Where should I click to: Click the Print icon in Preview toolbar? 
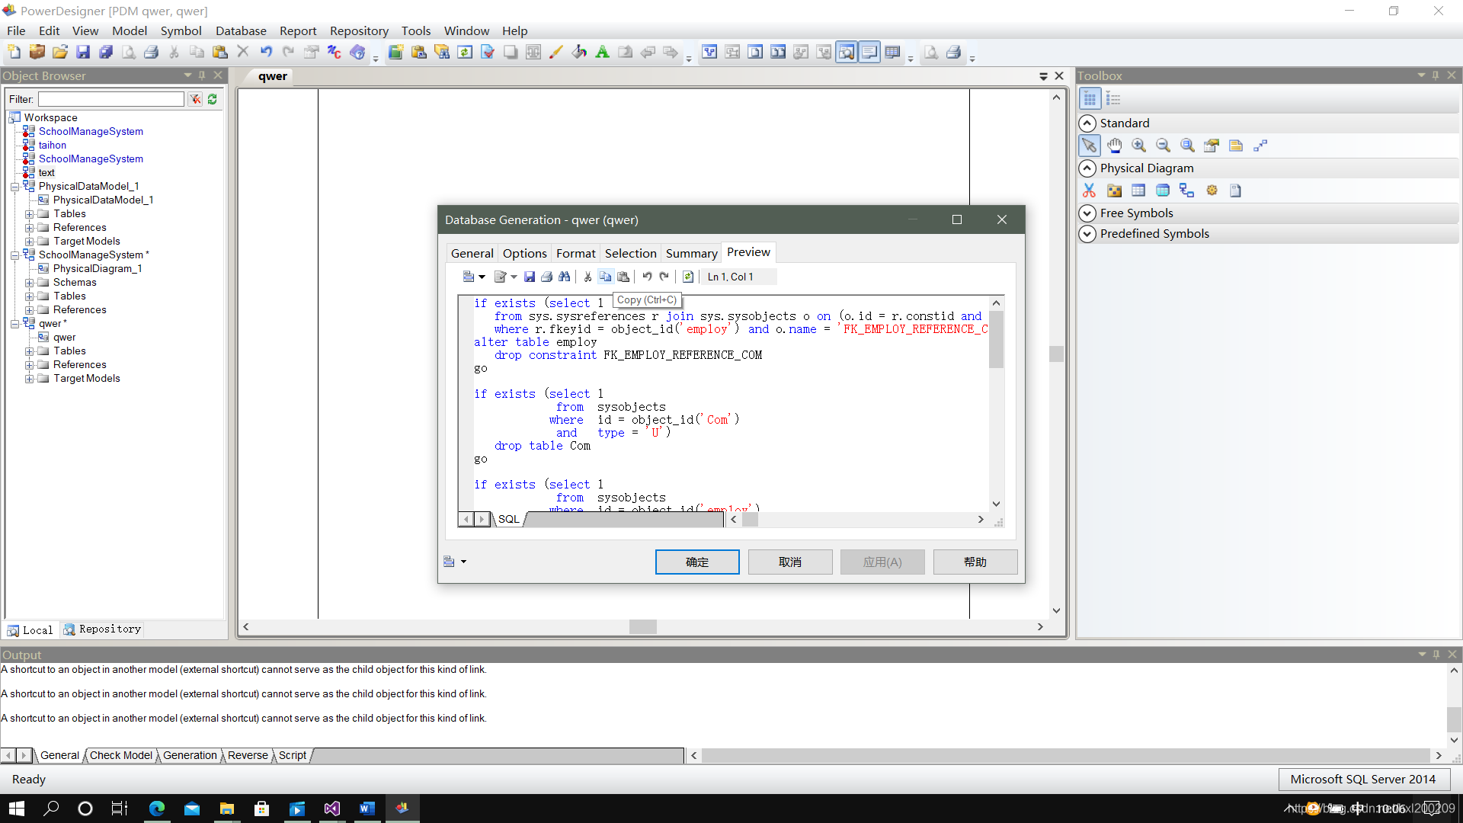click(546, 277)
